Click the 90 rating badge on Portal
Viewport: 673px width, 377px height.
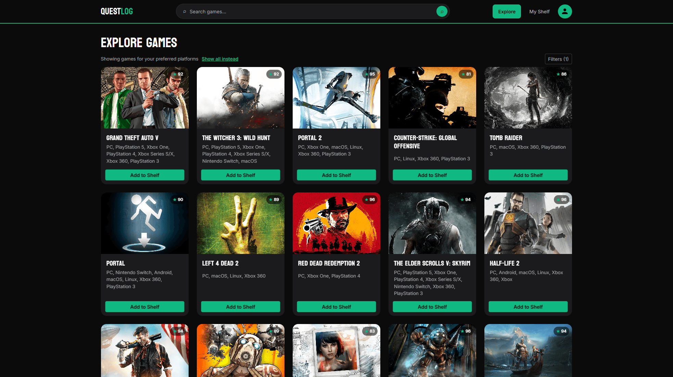(x=178, y=200)
